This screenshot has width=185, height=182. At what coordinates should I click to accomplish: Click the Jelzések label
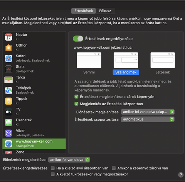(x=163, y=72)
